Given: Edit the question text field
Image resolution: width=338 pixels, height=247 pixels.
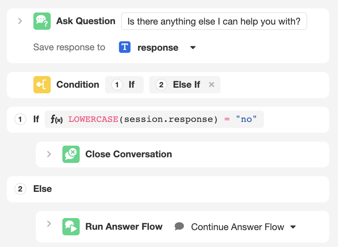Looking at the screenshot, I should pos(214,21).
